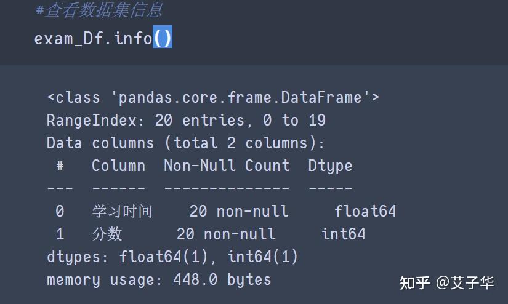
Task: Click the Non-Null Count header
Action: click(227, 166)
